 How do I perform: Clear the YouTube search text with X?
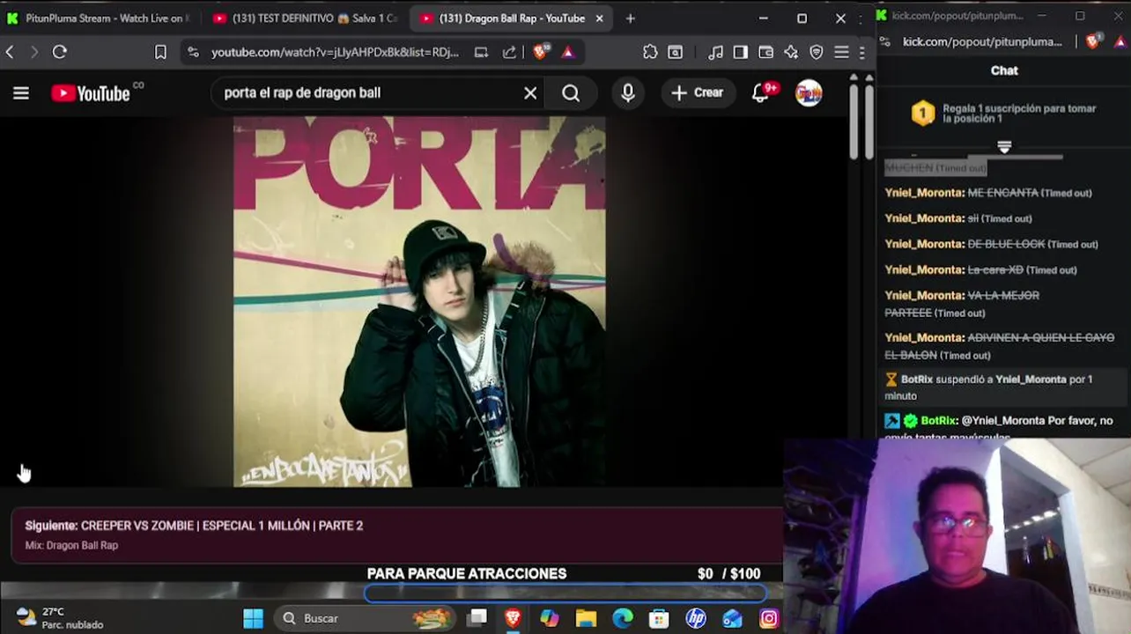(x=530, y=92)
